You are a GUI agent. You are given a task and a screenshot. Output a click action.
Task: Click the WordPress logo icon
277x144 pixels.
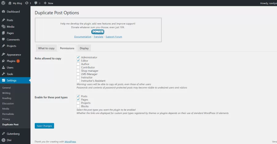[3, 3]
